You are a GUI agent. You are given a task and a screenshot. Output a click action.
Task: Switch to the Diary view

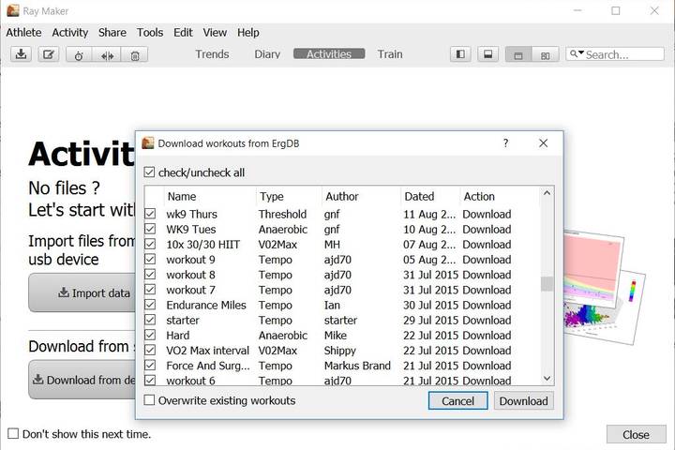coord(267,54)
